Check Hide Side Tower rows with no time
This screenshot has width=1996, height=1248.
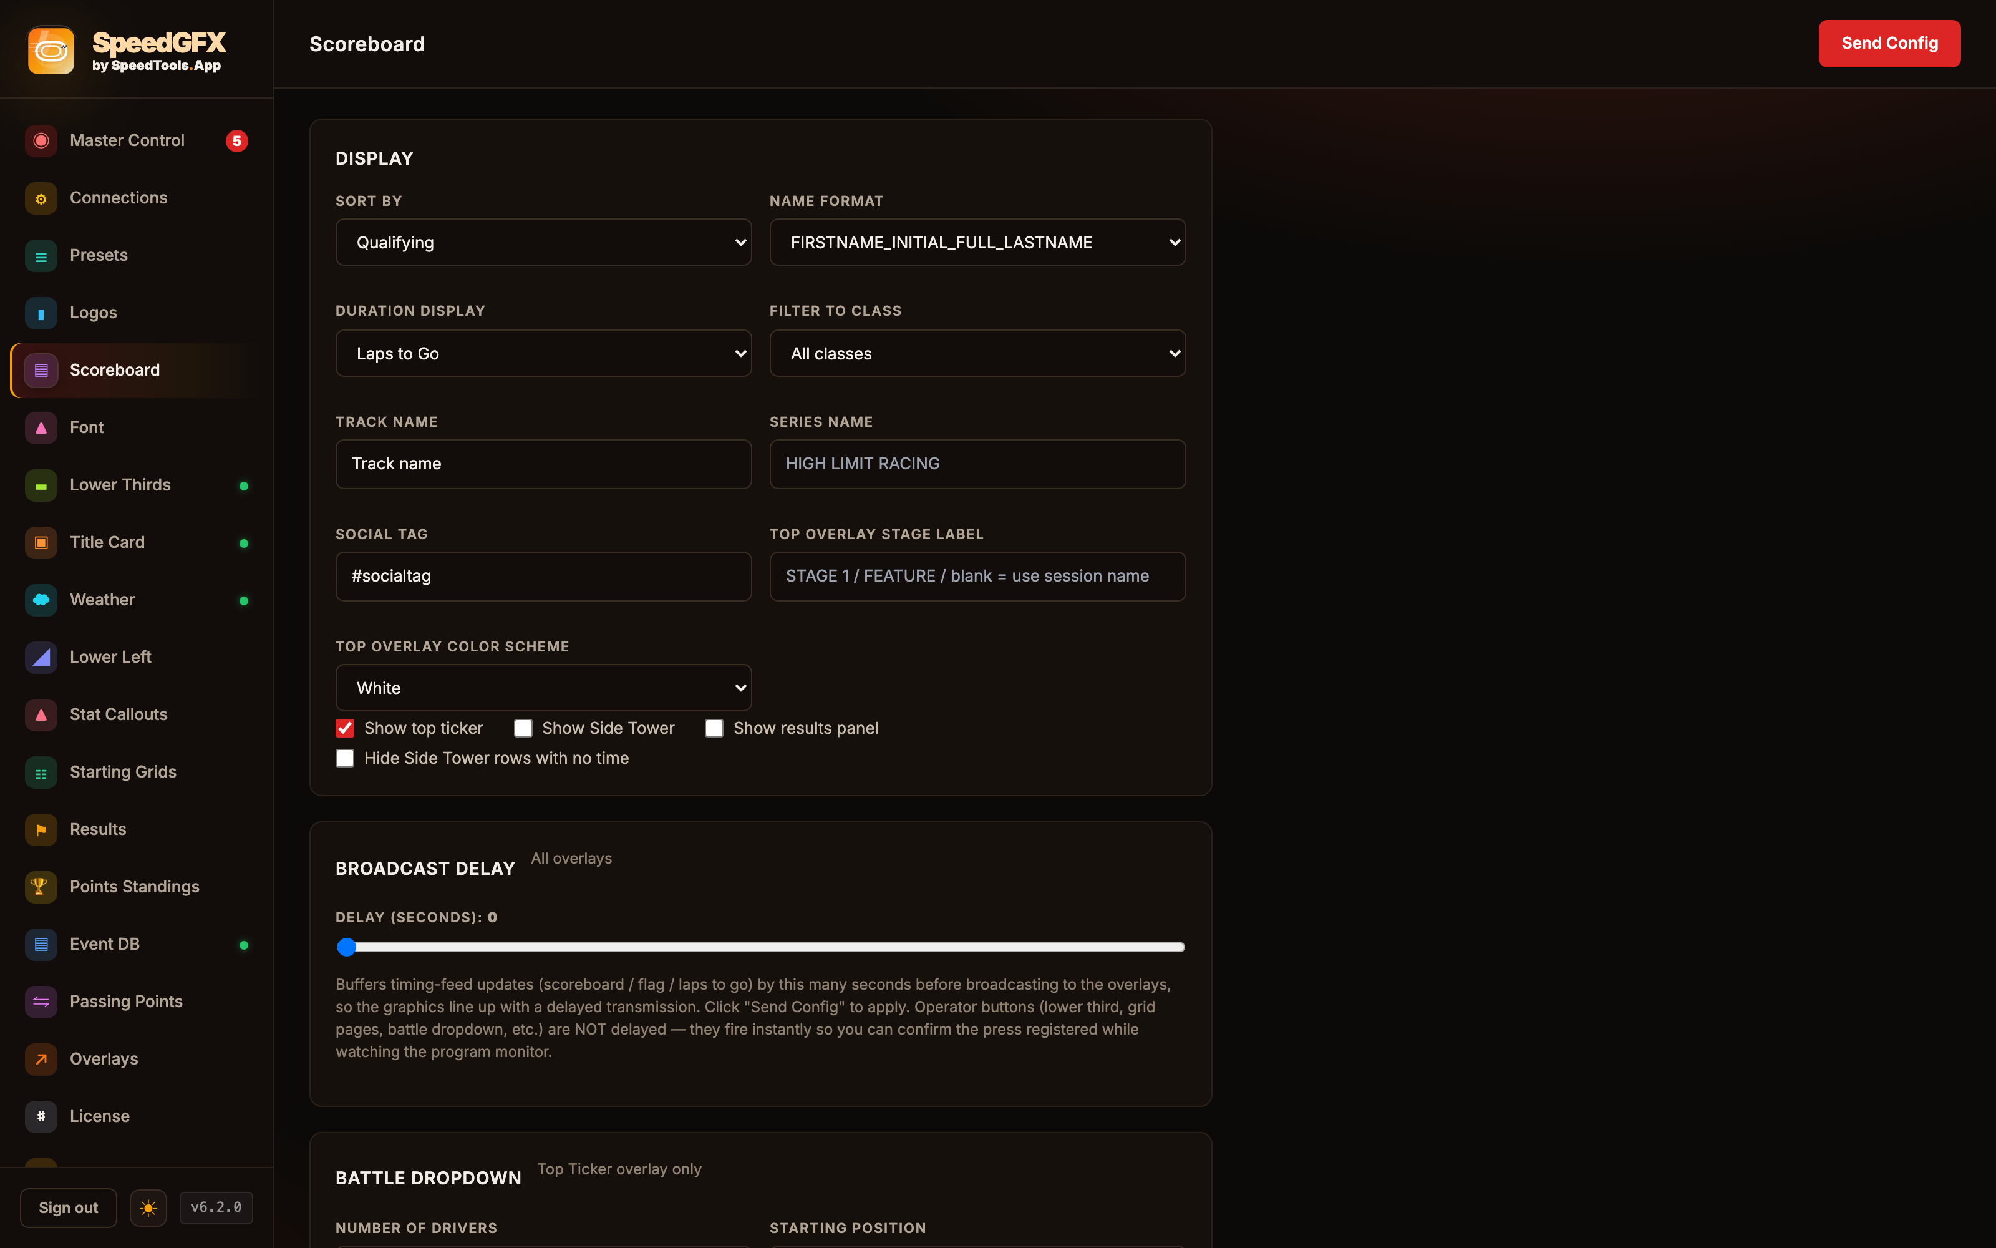pos(345,758)
